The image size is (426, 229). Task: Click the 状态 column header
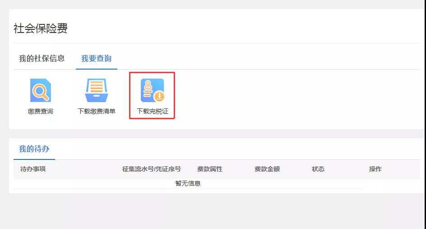tap(318, 169)
